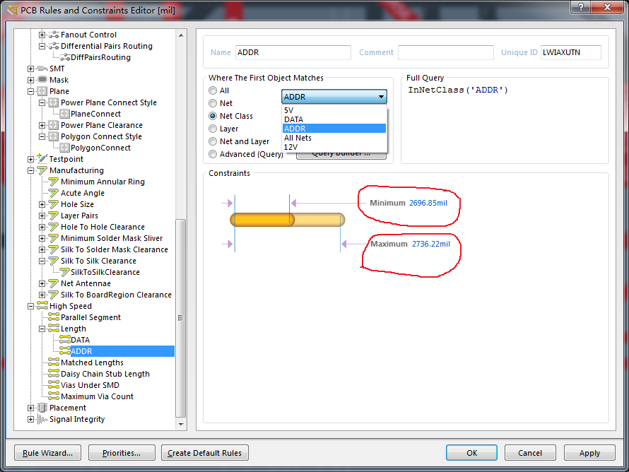Click the Cancel button
Viewport: 629px width, 472px height.
(x=530, y=453)
